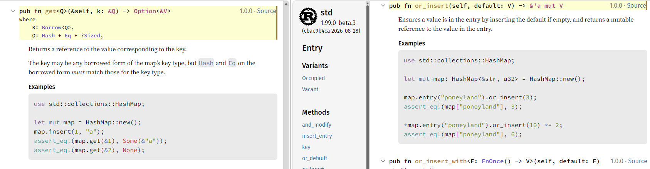Open the Entry heading in sidebar
Image resolution: width=650 pixels, height=169 pixels.
(312, 48)
